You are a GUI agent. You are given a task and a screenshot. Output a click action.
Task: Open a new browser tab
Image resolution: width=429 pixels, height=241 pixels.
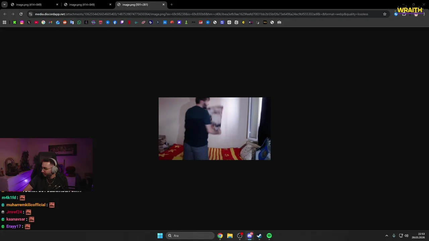pyautogui.click(x=172, y=5)
